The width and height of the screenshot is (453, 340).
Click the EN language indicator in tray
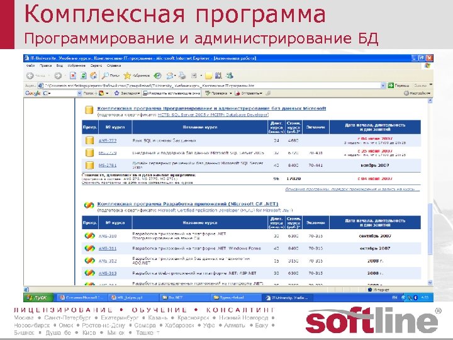click(x=394, y=297)
